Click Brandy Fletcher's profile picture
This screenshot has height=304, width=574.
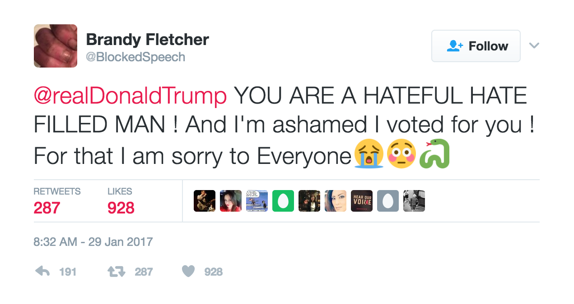[x=56, y=46]
